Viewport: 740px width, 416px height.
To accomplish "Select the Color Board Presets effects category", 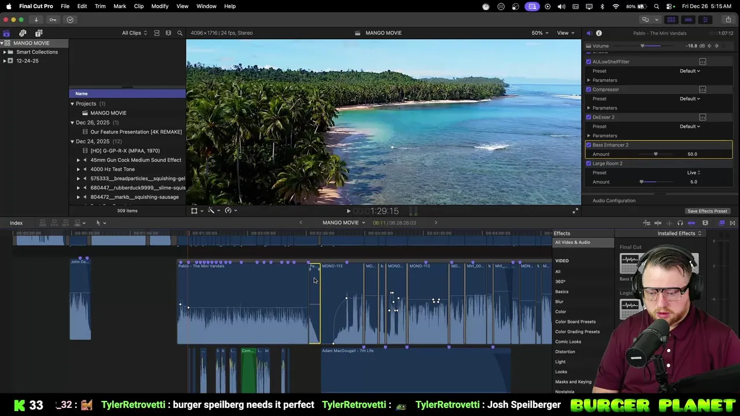I will [575, 322].
